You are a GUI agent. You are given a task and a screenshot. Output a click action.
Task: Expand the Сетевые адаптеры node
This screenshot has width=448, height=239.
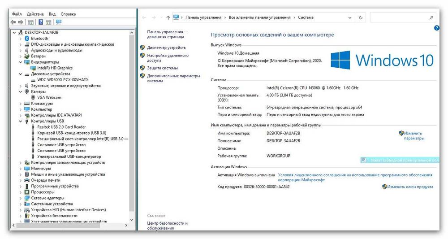coord(20,198)
